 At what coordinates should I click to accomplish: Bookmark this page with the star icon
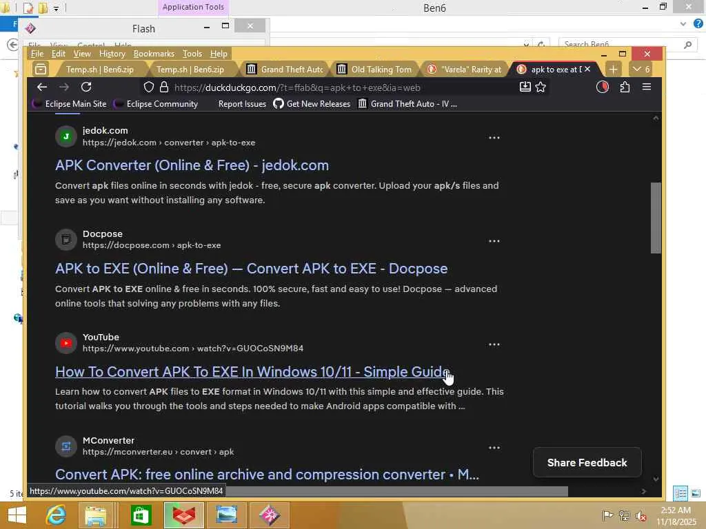point(541,87)
